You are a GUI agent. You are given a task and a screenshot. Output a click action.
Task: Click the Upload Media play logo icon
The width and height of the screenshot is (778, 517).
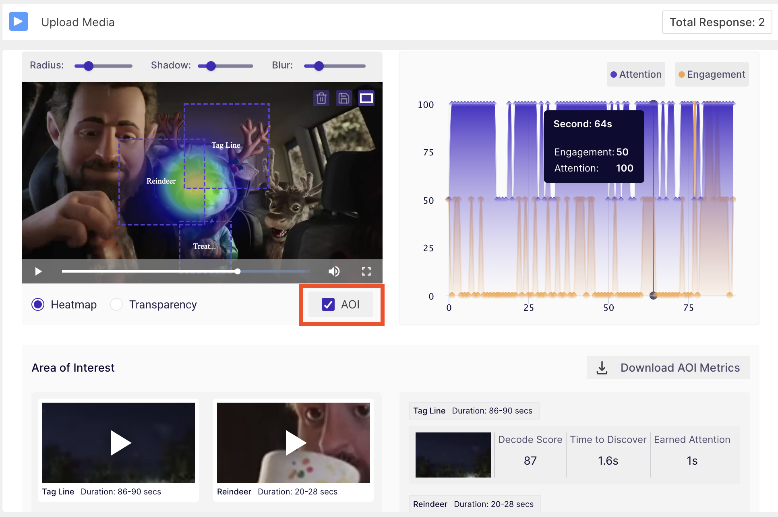(19, 22)
